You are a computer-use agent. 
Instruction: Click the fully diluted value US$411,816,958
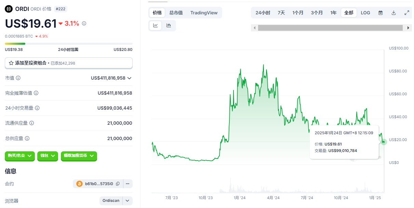[x=115, y=93]
